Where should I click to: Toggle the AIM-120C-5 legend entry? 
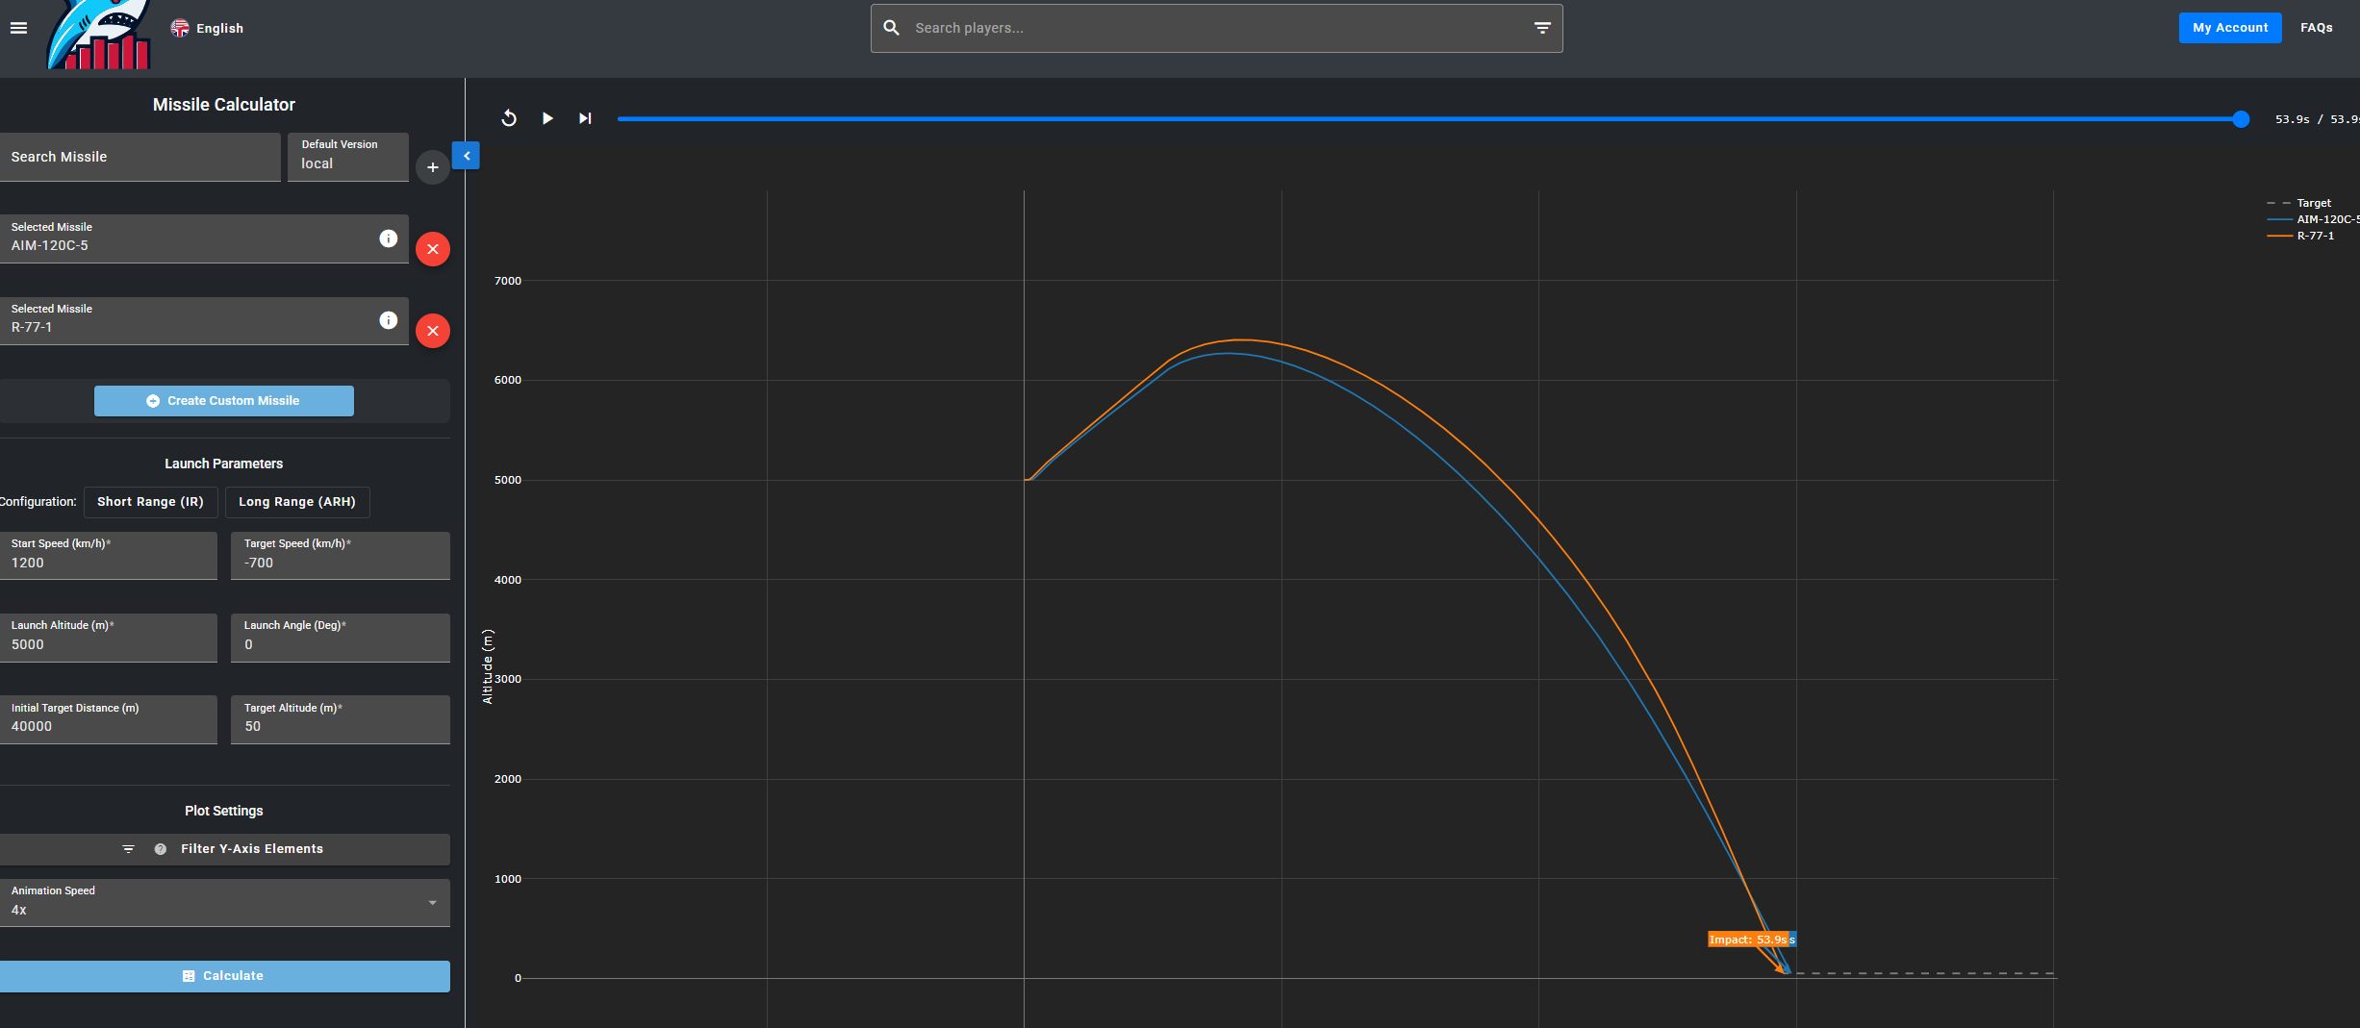(2314, 219)
